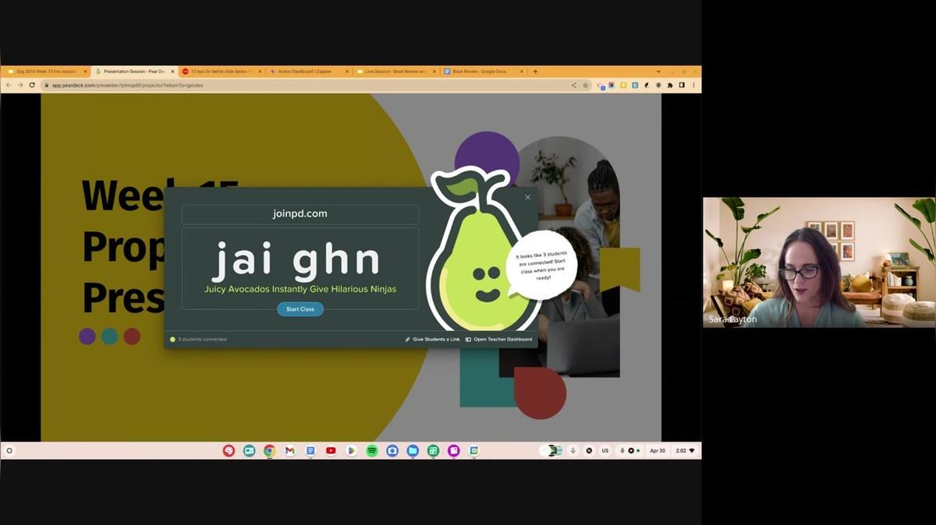Open the 10 tips for better slide decks tab
936x525 pixels.
click(221, 72)
